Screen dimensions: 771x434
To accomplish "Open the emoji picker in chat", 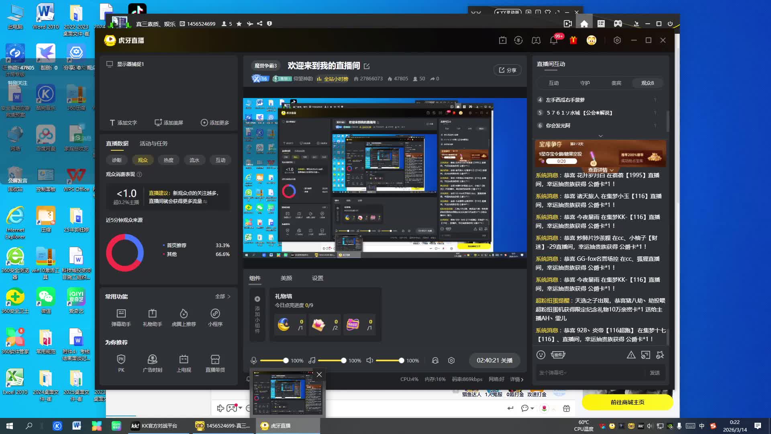I will pos(541,355).
